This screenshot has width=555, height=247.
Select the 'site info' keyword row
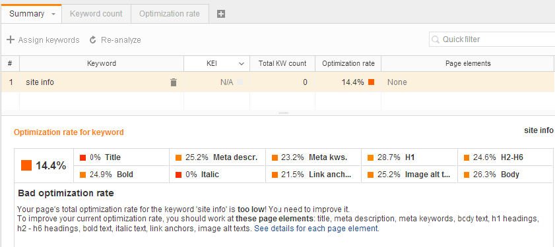(277, 82)
